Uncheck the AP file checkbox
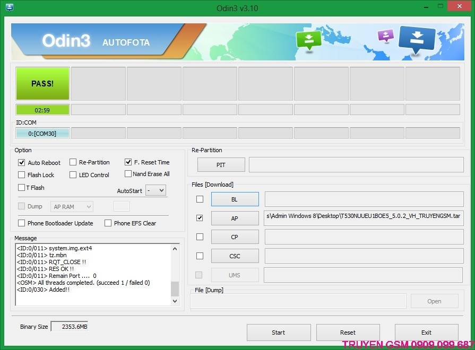Screen dimensions: 475x350 click(x=200, y=218)
